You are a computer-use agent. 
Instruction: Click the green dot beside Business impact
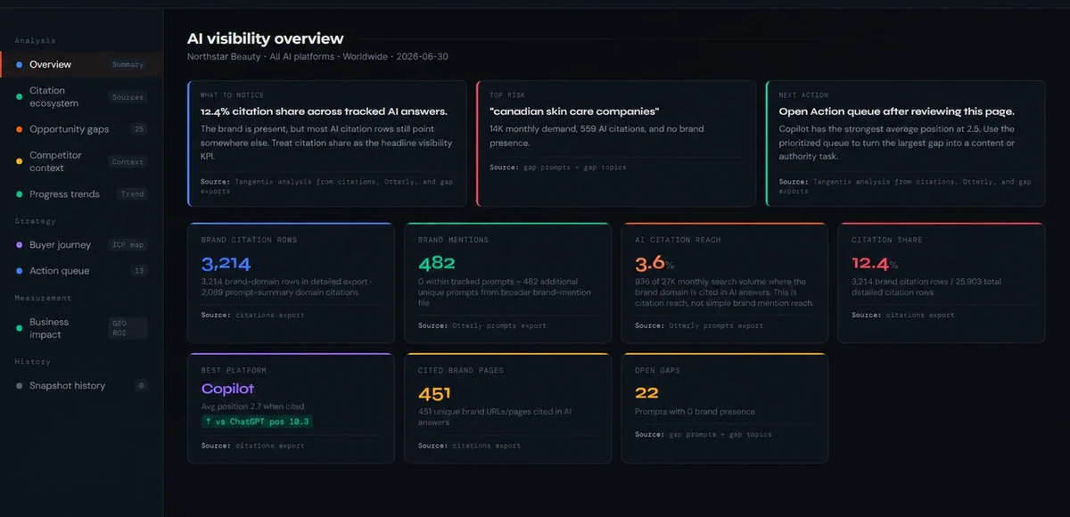click(20, 328)
